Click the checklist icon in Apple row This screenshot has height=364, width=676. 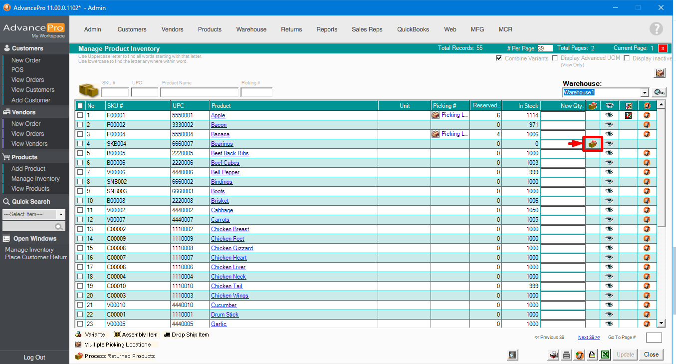628,115
